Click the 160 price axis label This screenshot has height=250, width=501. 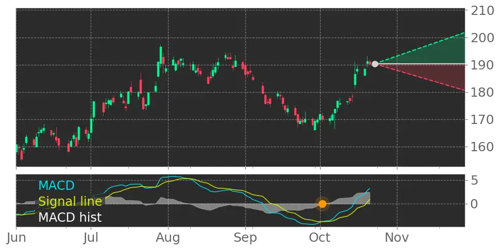click(482, 147)
